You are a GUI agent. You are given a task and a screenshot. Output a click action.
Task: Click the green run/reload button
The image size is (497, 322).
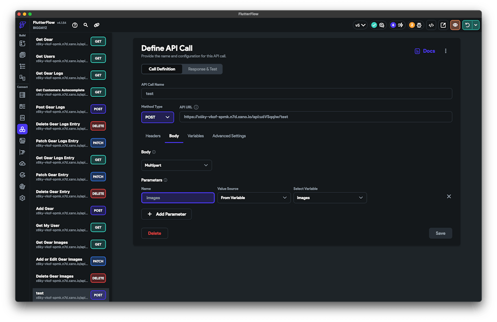click(467, 25)
